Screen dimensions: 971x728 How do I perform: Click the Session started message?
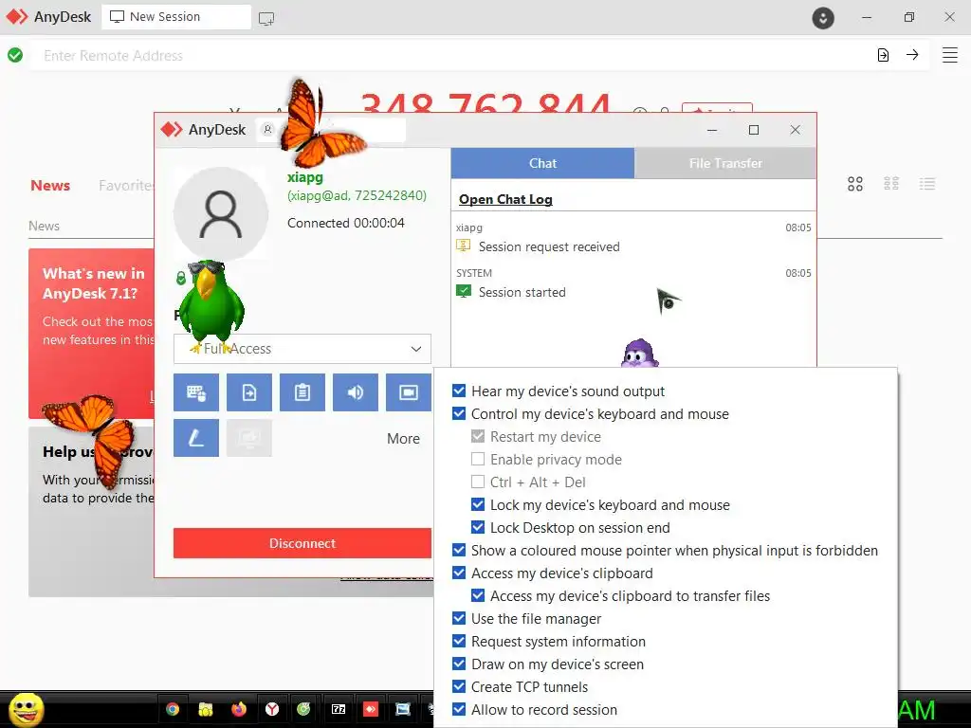click(x=522, y=292)
